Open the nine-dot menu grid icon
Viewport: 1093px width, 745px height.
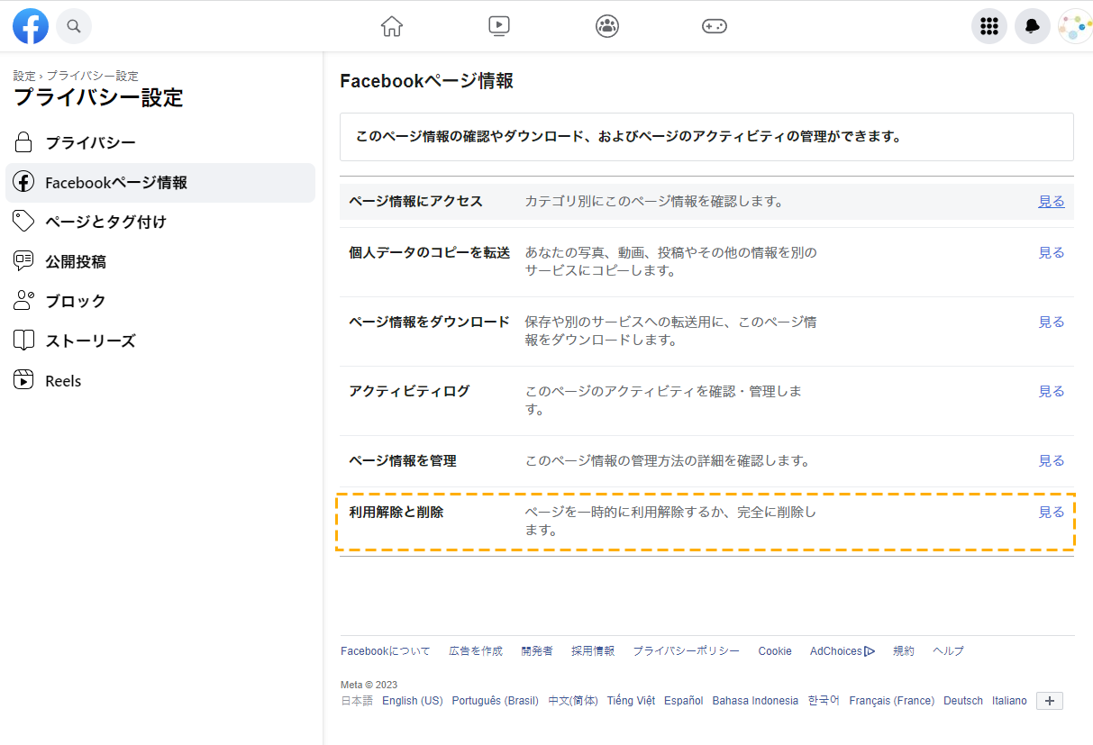pos(989,26)
